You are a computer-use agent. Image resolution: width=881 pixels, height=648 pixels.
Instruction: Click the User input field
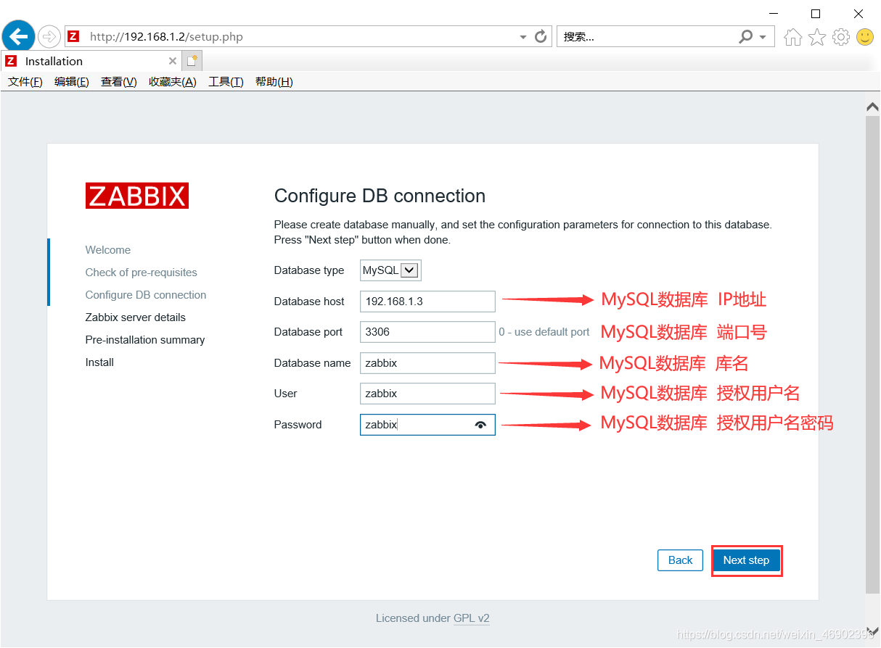(x=427, y=394)
